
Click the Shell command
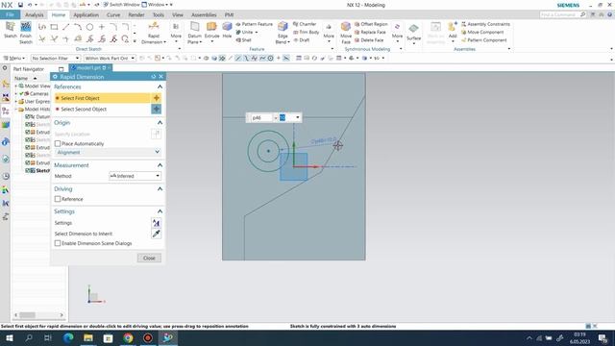coord(243,40)
